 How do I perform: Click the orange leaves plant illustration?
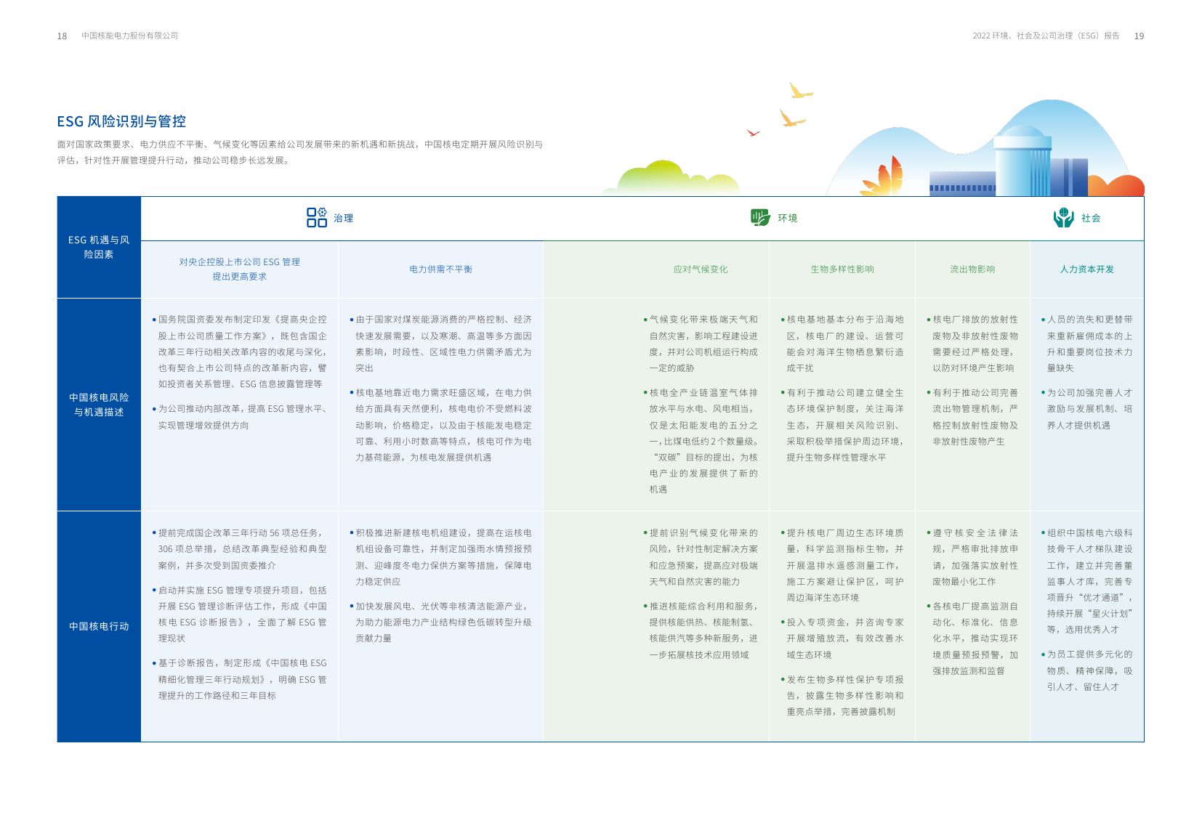point(883,177)
